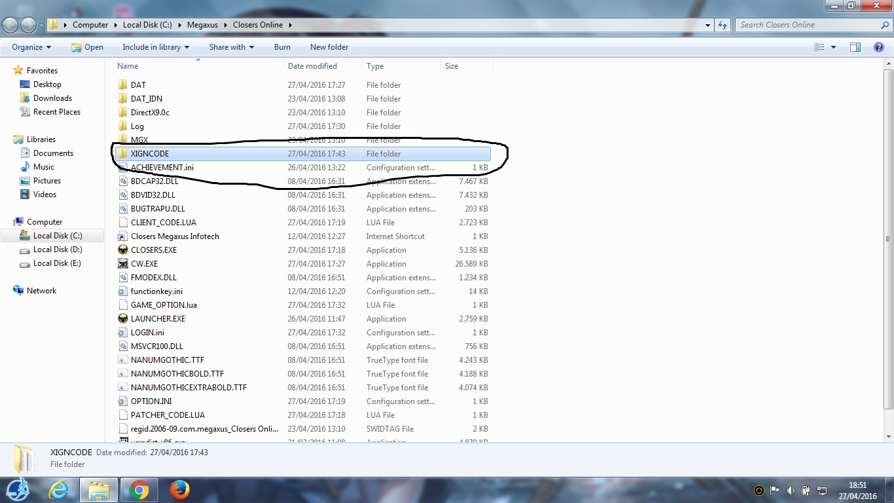Select the LAUNCHER.EXE application icon

122,319
